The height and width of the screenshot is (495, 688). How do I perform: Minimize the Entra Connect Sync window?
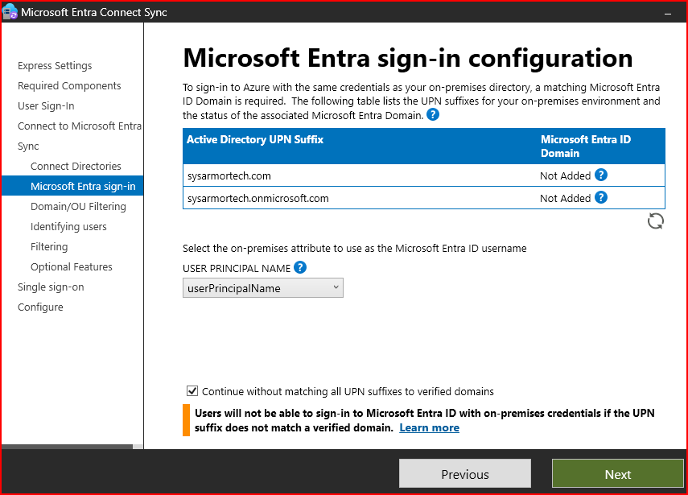tap(667, 14)
